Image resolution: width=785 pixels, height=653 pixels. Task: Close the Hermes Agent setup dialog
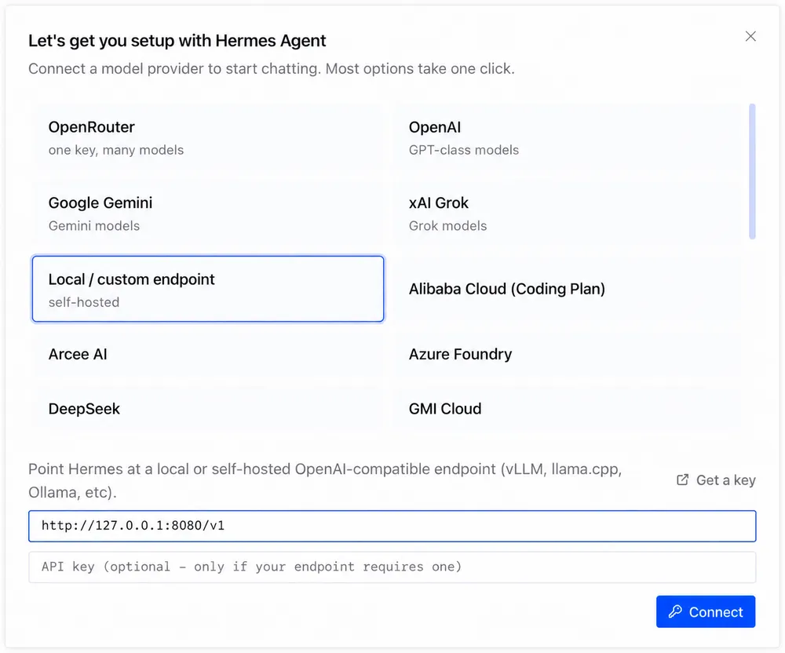750,36
